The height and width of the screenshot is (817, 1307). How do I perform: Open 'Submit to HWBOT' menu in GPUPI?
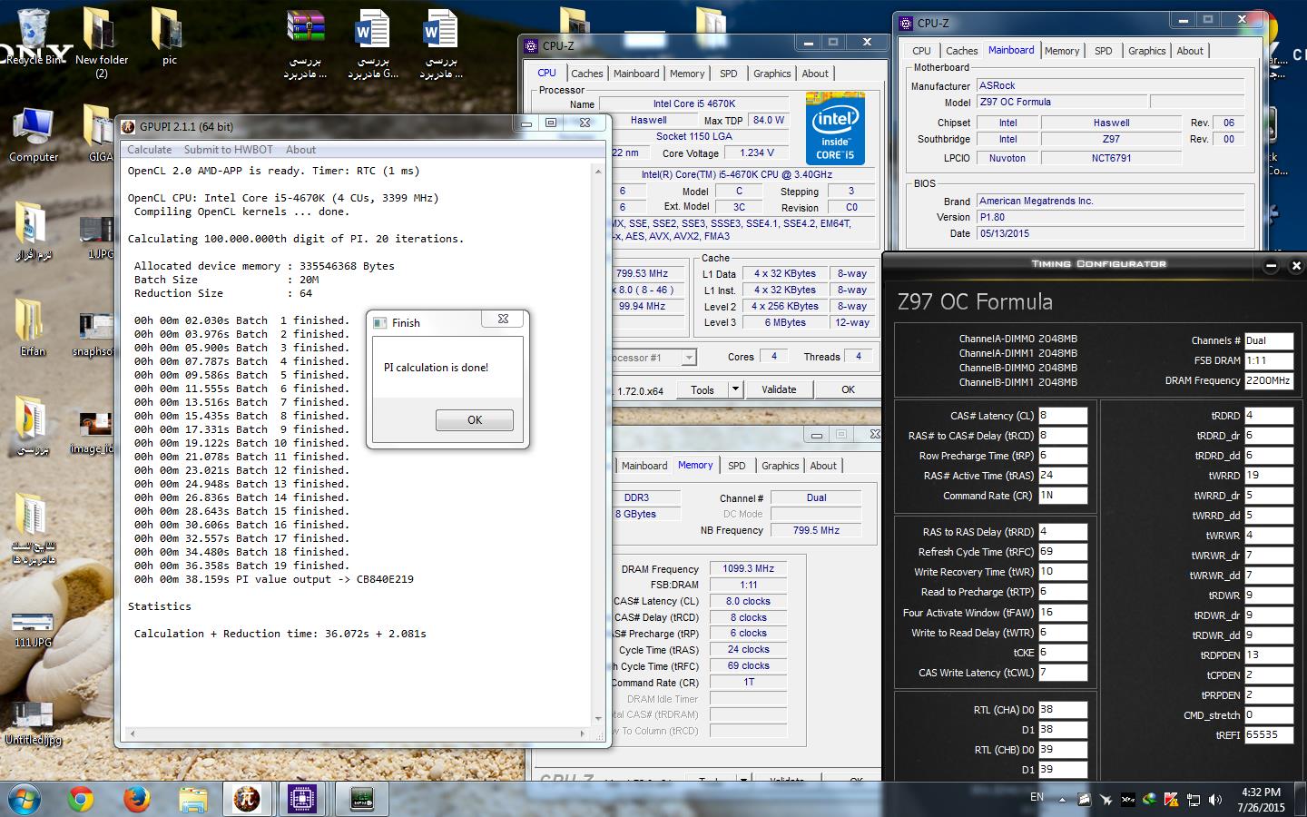[228, 150]
